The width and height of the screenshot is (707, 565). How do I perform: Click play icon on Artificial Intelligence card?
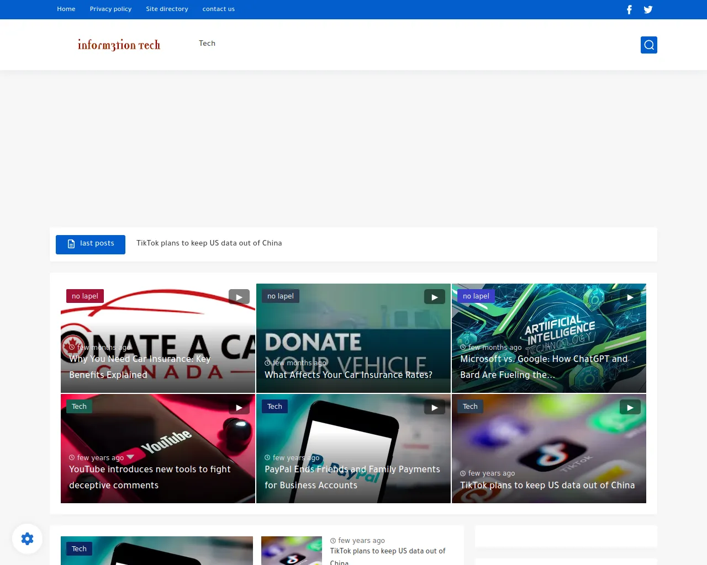click(x=630, y=297)
